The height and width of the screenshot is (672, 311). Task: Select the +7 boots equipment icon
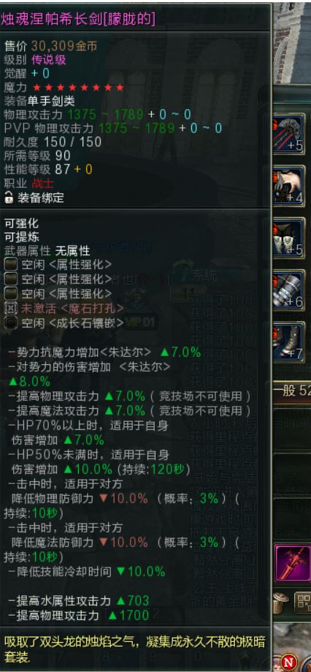[289, 341]
